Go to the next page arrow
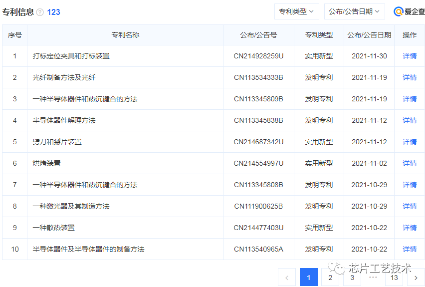The image size is (425, 287). 416,278
